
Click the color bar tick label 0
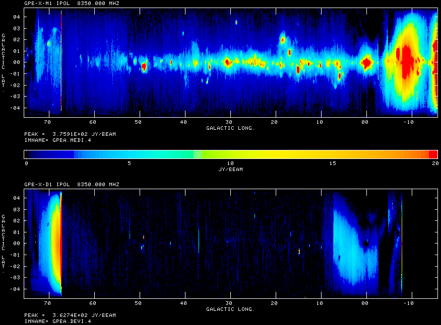point(26,164)
